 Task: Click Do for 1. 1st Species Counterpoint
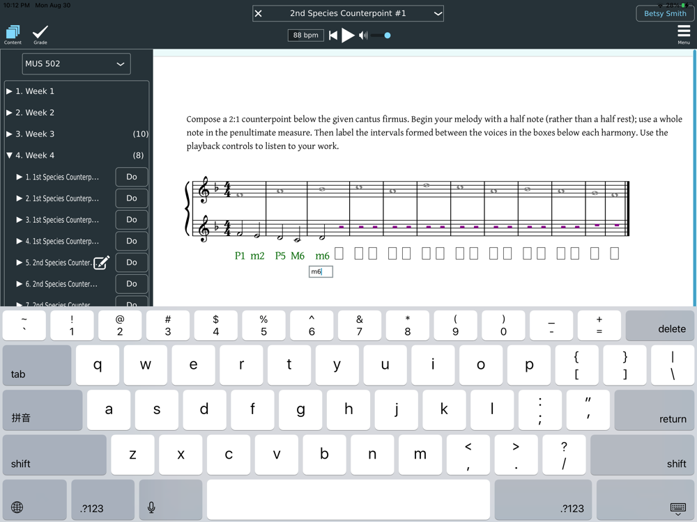pos(132,177)
